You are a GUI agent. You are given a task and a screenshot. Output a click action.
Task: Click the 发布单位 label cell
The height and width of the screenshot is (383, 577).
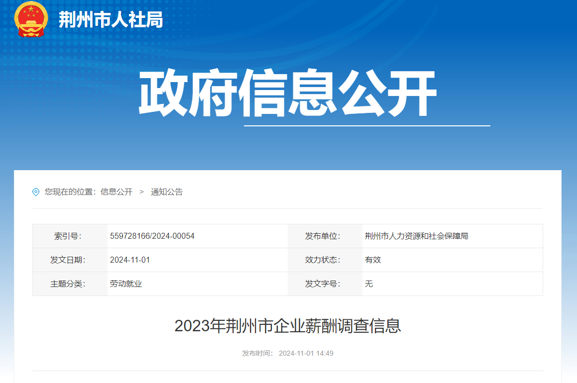click(x=325, y=236)
